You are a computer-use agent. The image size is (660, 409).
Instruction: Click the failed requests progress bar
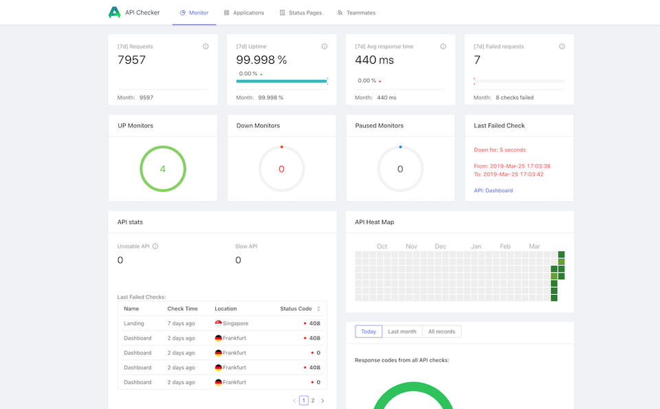(519, 81)
